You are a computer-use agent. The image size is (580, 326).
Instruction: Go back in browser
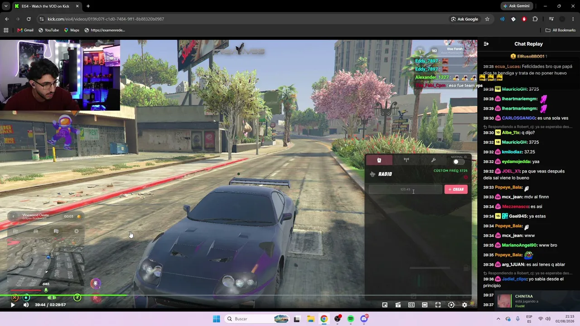pyautogui.click(x=7, y=19)
